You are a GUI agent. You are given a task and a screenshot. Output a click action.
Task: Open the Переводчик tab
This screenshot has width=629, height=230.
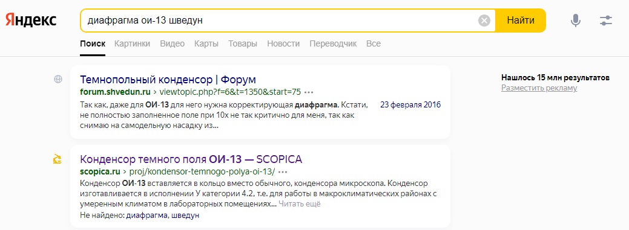click(x=333, y=43)
